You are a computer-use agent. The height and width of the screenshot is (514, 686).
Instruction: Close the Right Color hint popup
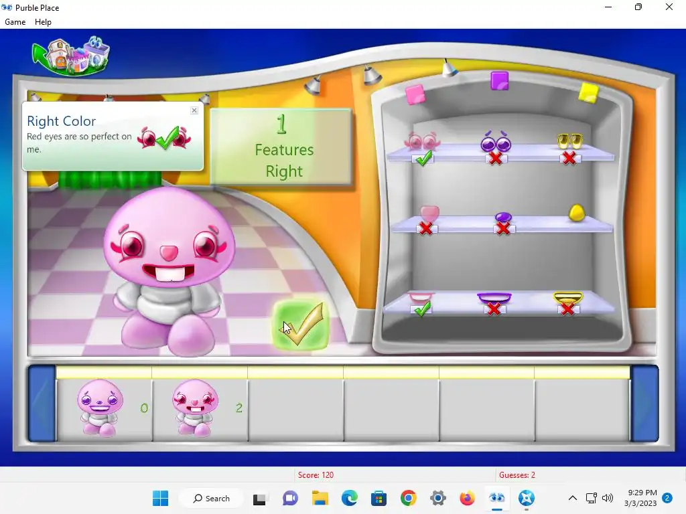point(194,110)
